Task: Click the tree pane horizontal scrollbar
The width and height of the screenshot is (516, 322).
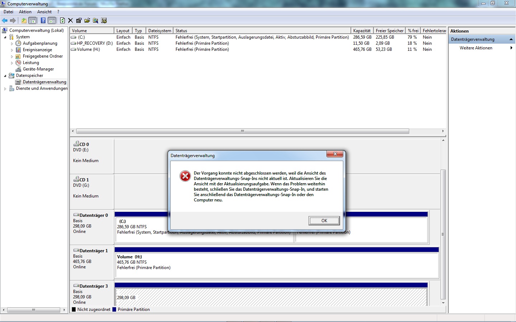Action: pos(34,310)
